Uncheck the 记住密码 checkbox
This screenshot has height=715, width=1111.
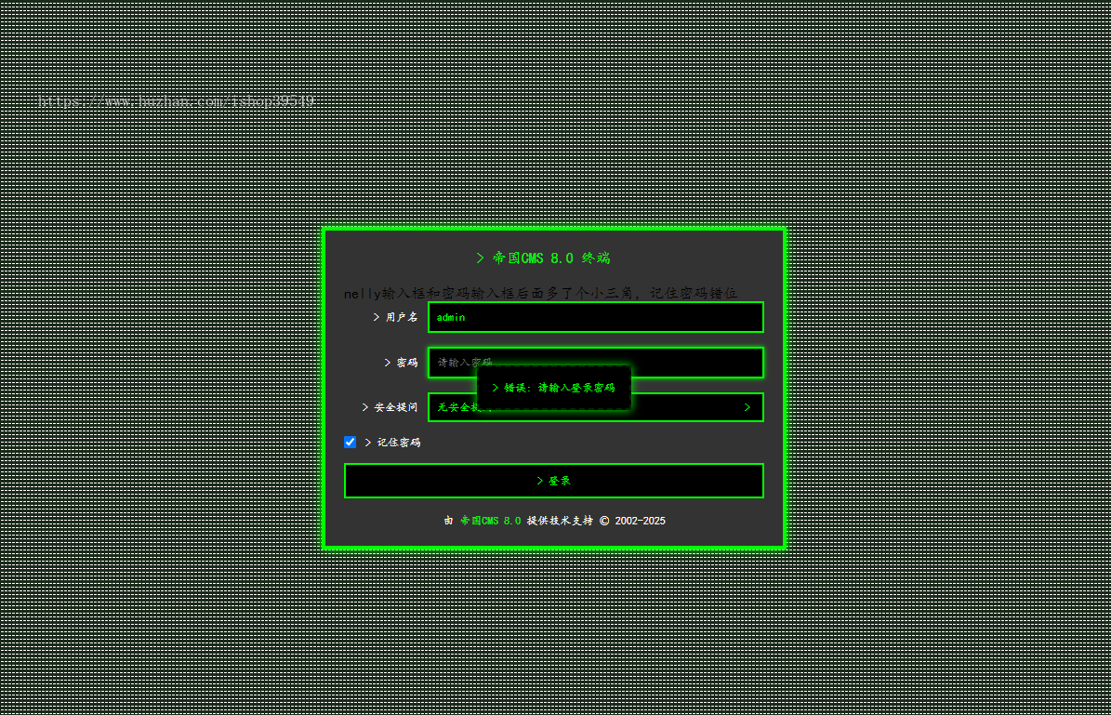[350, 443]
